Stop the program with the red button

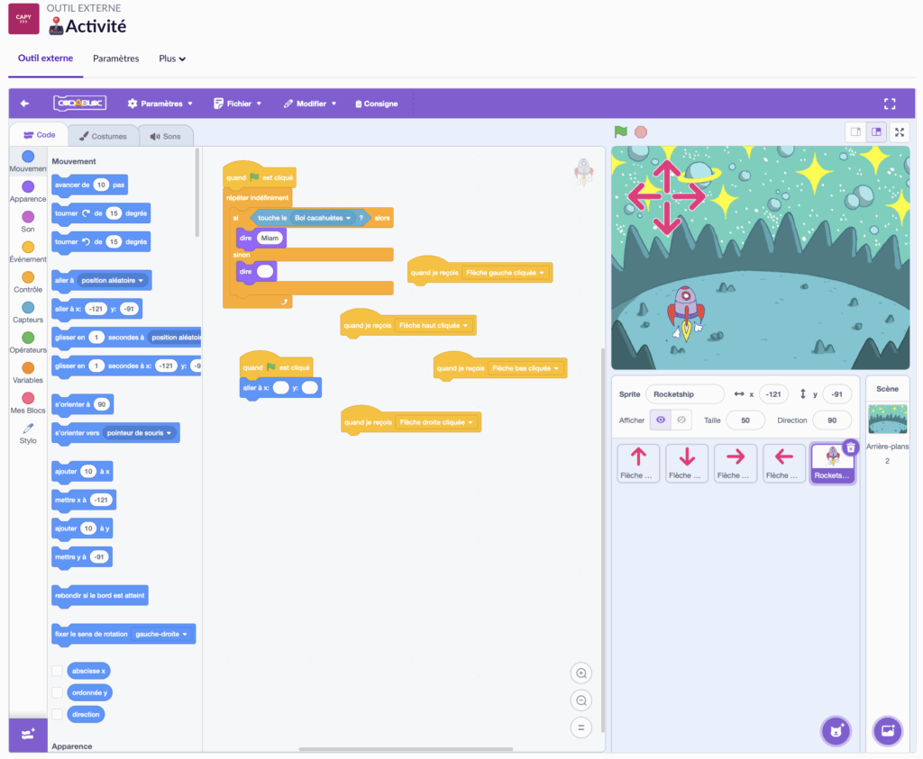coord(641,131)
